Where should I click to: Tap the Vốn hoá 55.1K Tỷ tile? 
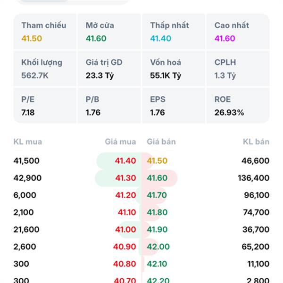173,69
